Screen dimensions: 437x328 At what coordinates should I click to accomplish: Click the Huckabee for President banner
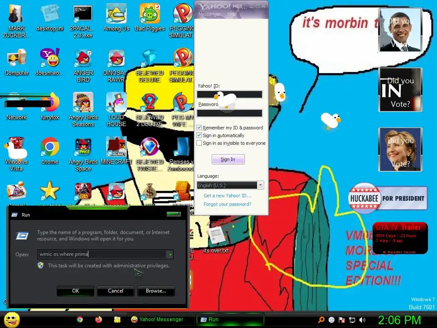[x=387, y=198]
